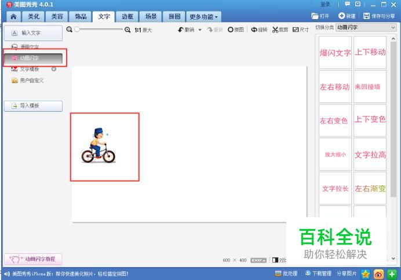
Task: Click the EXIF info button
Action: point(258,260)
